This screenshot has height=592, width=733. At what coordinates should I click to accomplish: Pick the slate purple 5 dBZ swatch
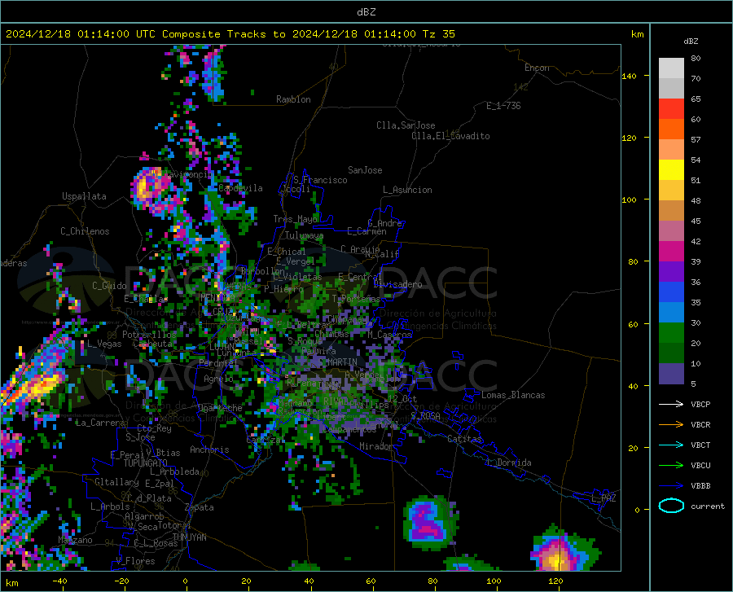click(x=671, y=374)
